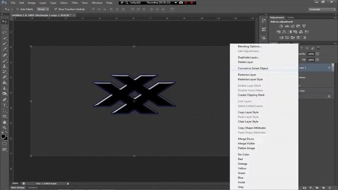Select the Magic Wand tool
The height and width of the screenshot is (190, 338).
click(4, 38)
